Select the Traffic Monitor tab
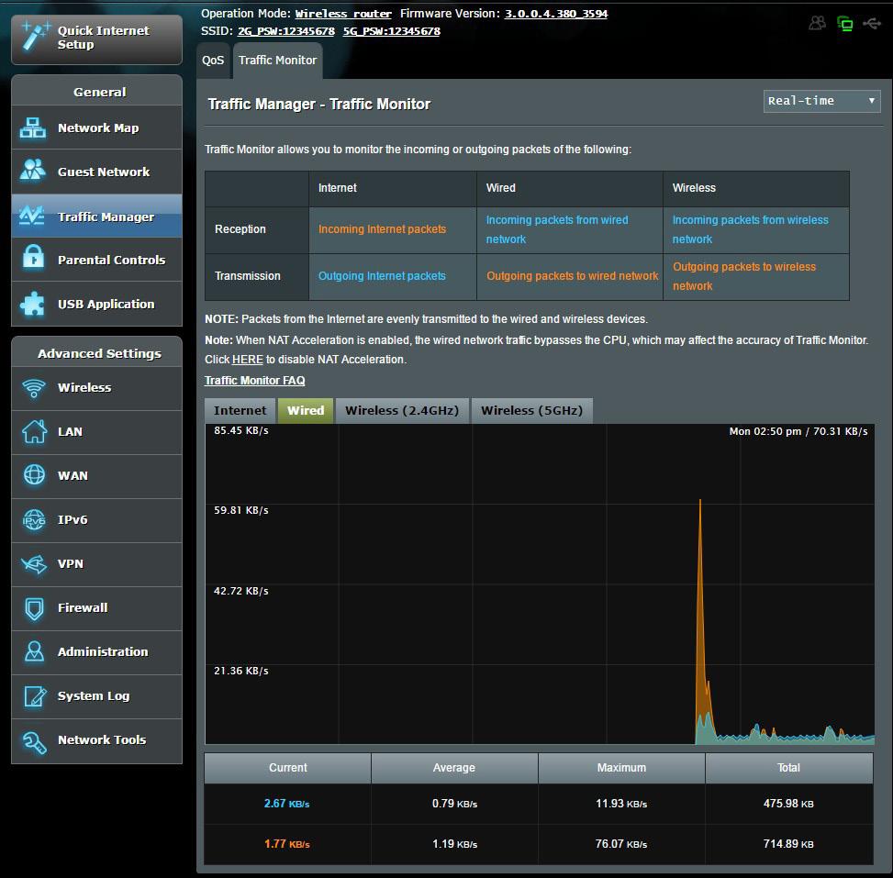The width and height of the screenshot is (893, 878). tap(277, 61)
